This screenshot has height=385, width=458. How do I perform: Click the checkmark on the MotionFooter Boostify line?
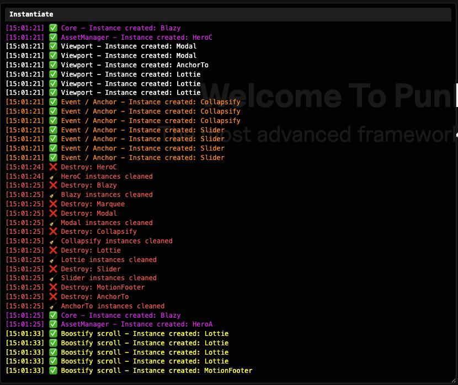click(x=53, y=370)
